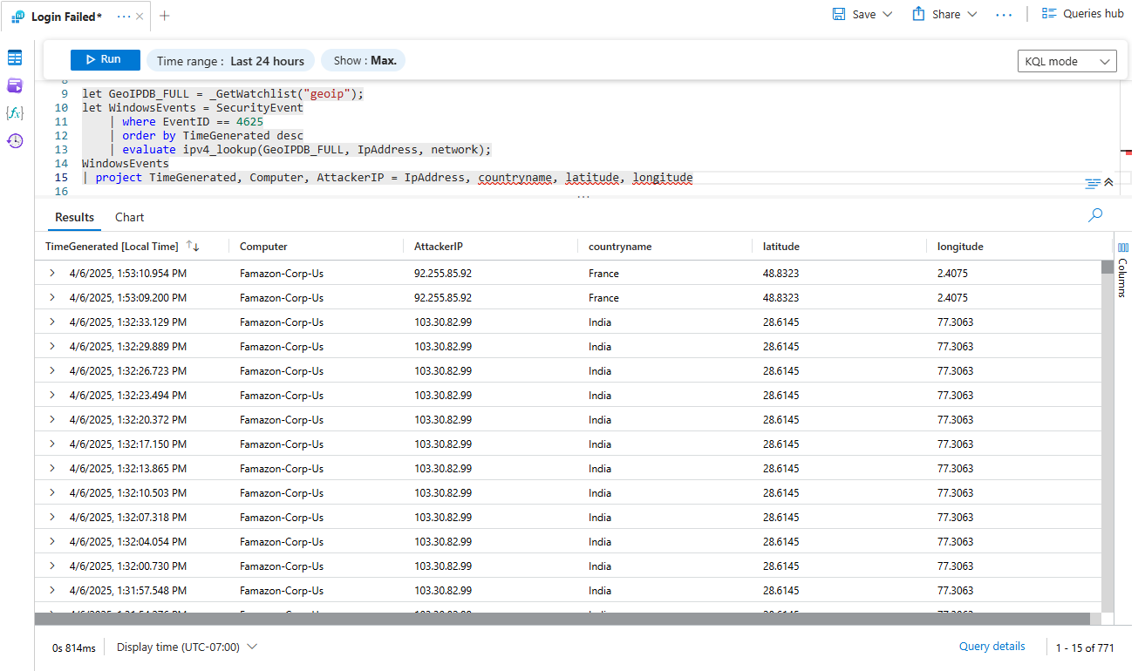
Task: Open the KQL mode dropdown
Action: tap(1067, 62)
